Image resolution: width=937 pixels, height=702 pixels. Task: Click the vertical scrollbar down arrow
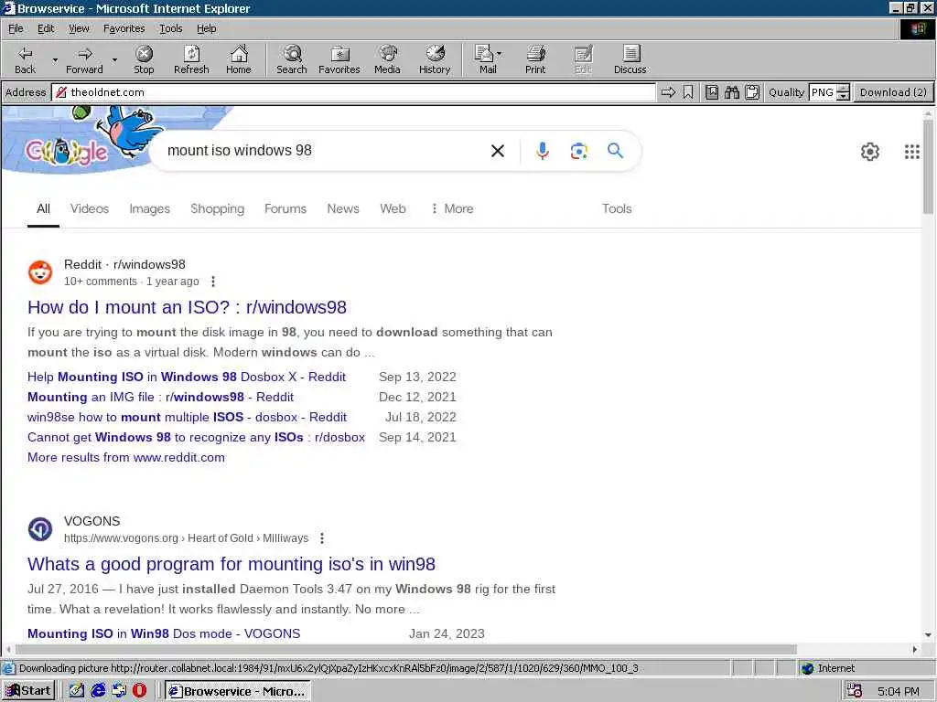coord(928,635)
